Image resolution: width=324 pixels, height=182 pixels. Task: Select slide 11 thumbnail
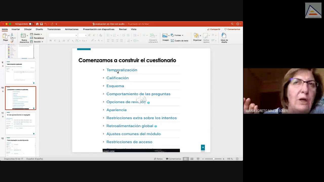(x=21, y=123)
